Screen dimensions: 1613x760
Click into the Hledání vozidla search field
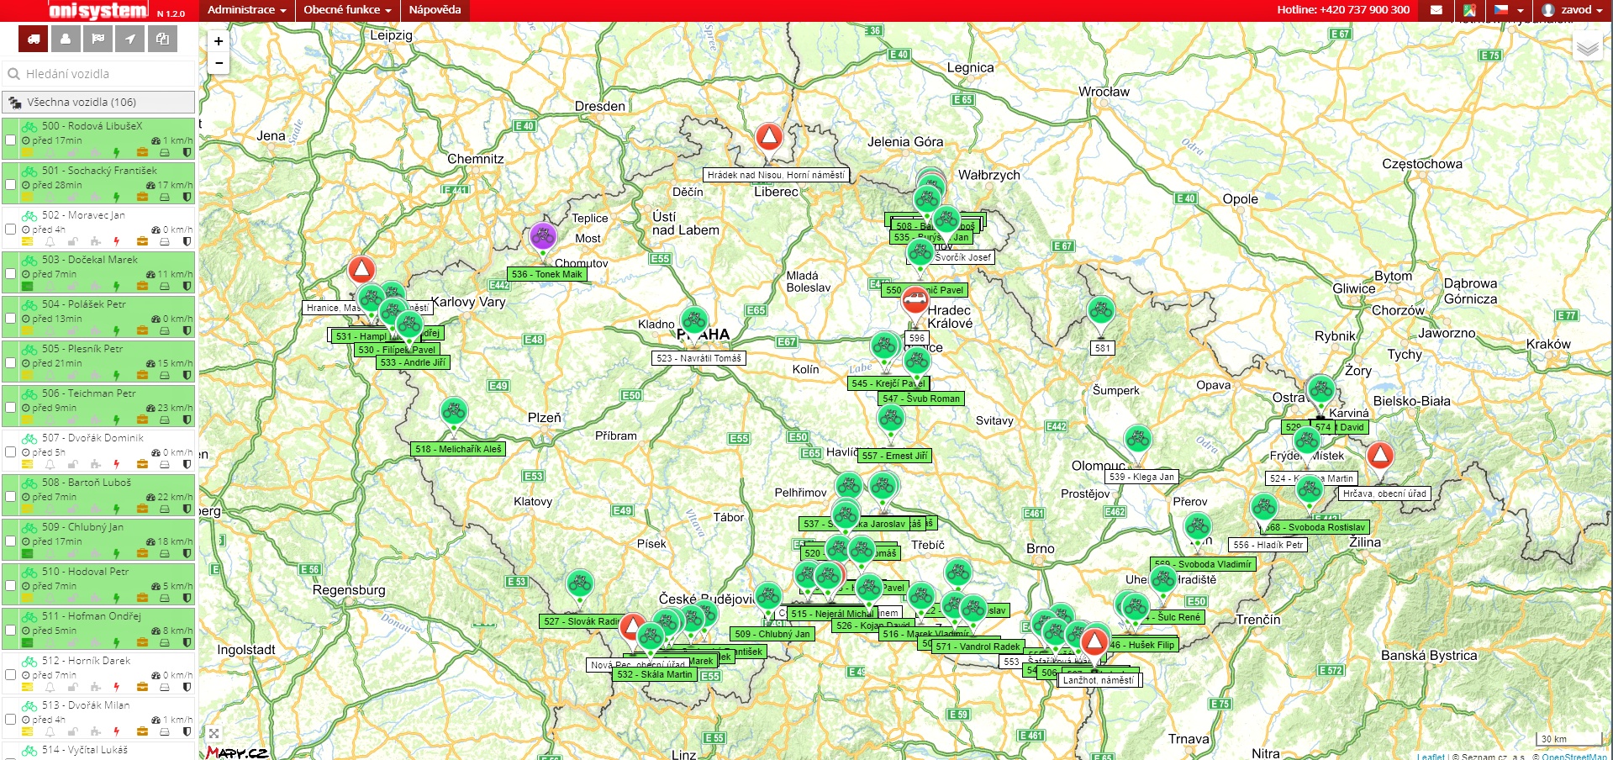(98, 74)
